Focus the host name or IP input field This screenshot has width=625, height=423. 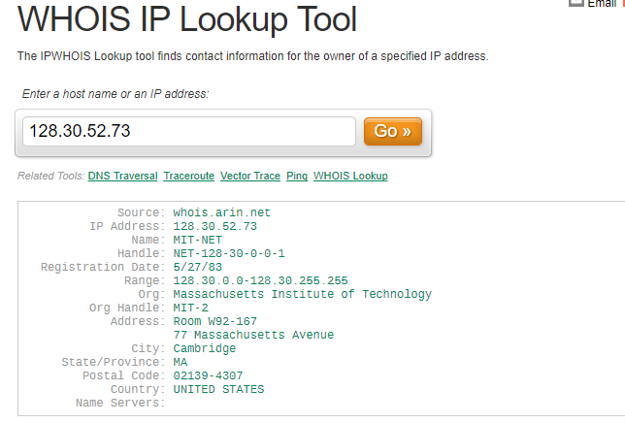189,131
